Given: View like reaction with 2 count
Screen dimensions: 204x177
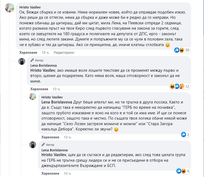Looking at the screenshot, I should pos(186,134).
